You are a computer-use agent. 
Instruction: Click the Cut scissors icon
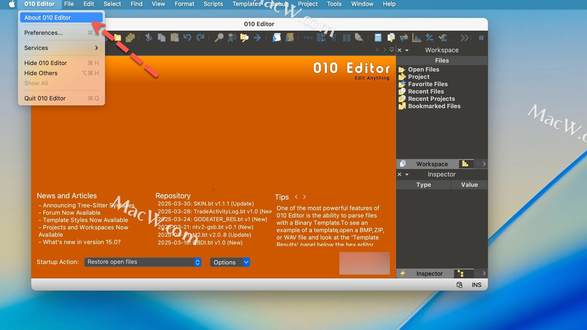coord(149,38)
